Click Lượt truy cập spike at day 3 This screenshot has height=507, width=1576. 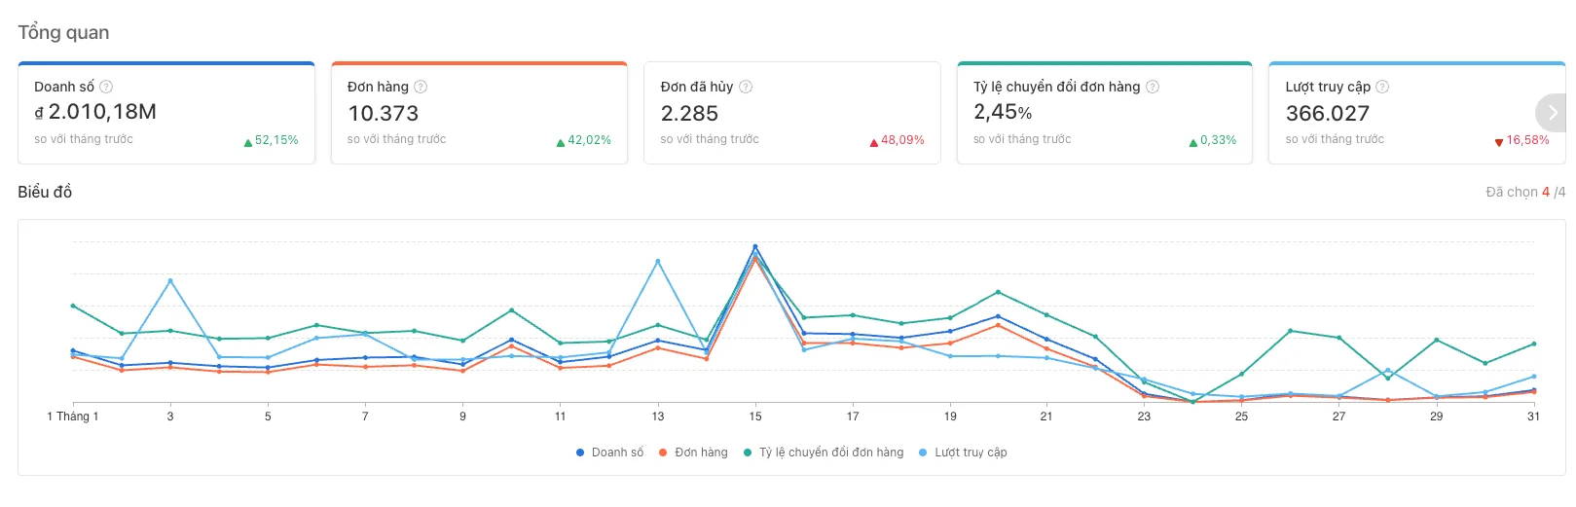coord(170,281)
